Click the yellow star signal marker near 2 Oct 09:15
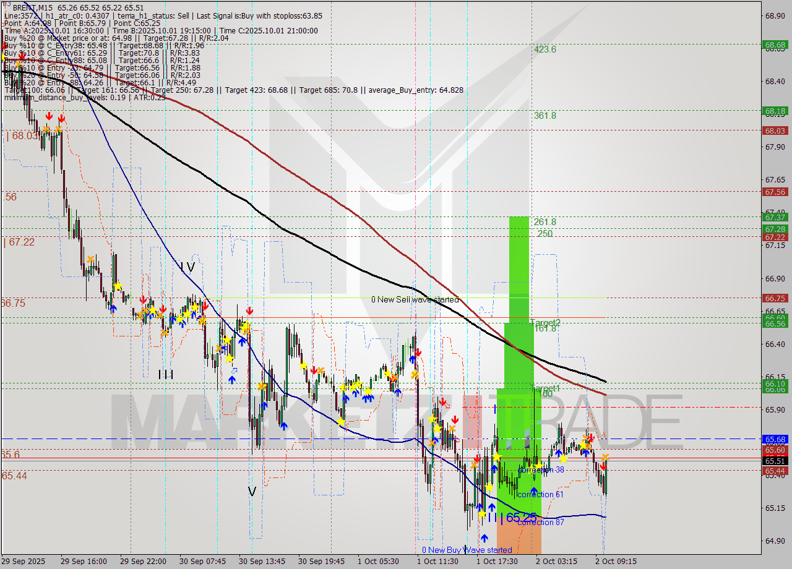792x569 pixels. coord(583,445)
